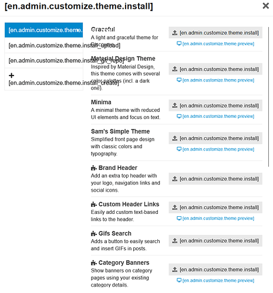273x293 pixels.
Task: Preview Sam's Simple Theme
Action: [215, 149]
